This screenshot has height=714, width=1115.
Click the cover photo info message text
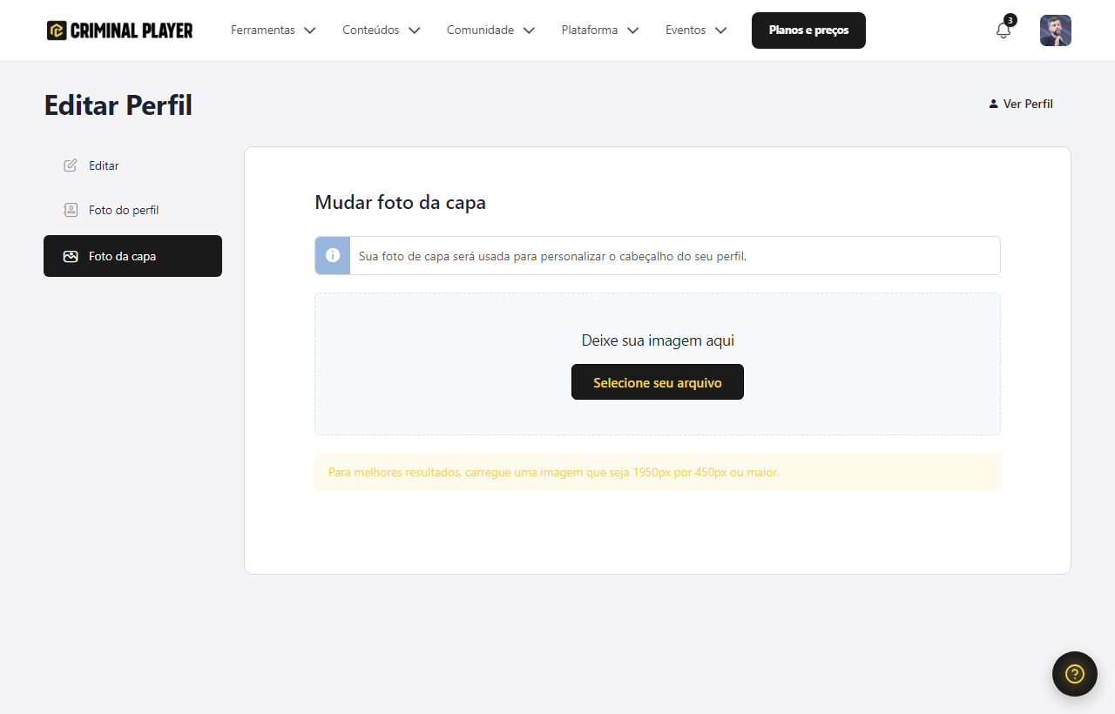click(x=553, y=256)
